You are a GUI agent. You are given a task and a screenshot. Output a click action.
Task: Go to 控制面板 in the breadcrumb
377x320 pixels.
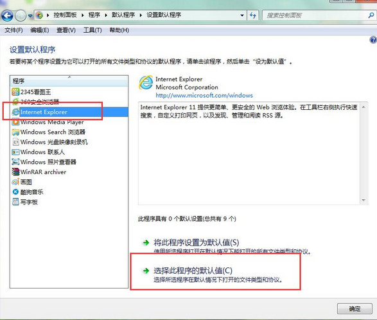click(65, 15)
